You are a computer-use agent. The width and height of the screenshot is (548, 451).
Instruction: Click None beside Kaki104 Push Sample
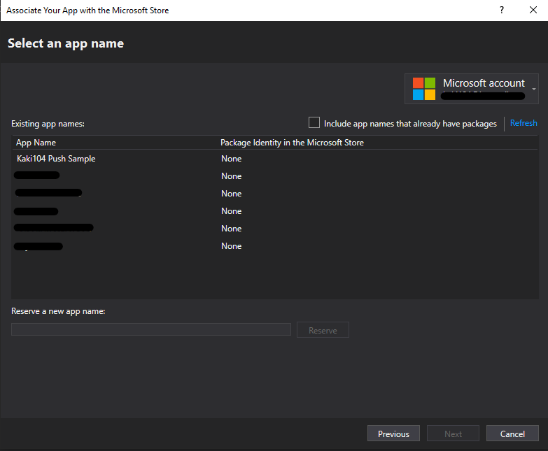click(232, 159)
